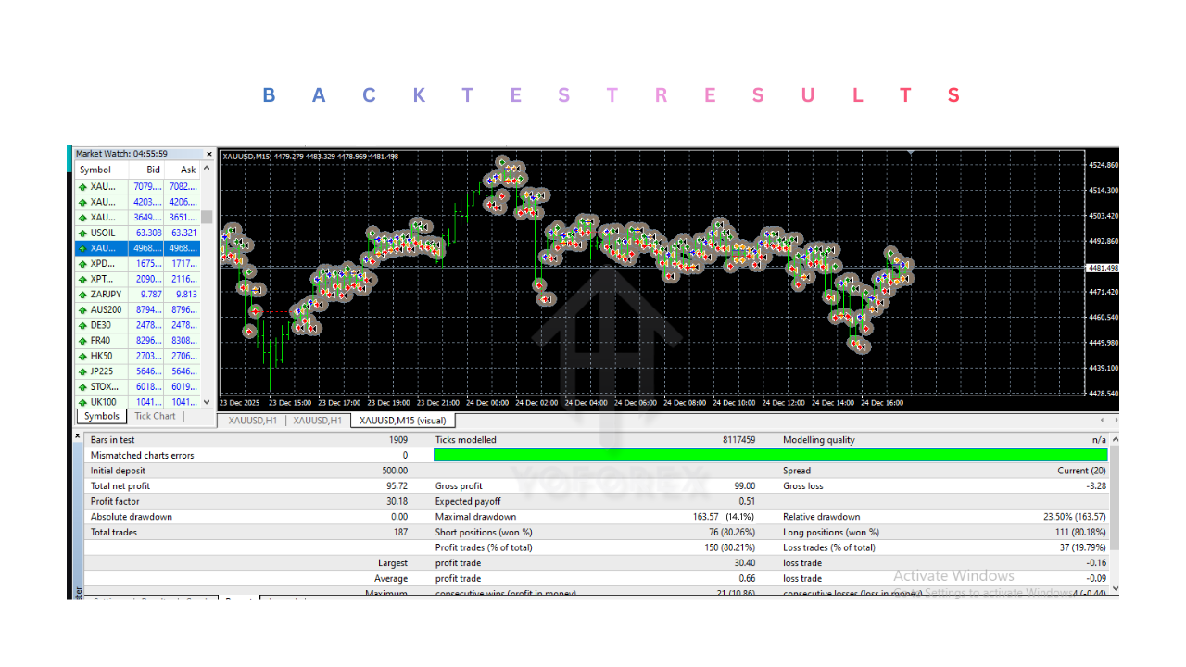This screenshot has height=667, width=1186.
Task: Click the Ask column header
Action: [x=188, y=170]
